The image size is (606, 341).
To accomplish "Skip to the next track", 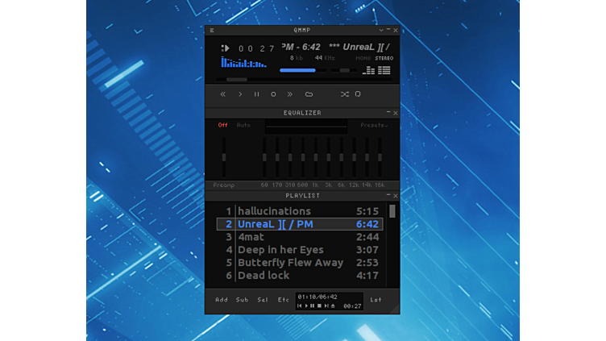I will tap(290, 94).
